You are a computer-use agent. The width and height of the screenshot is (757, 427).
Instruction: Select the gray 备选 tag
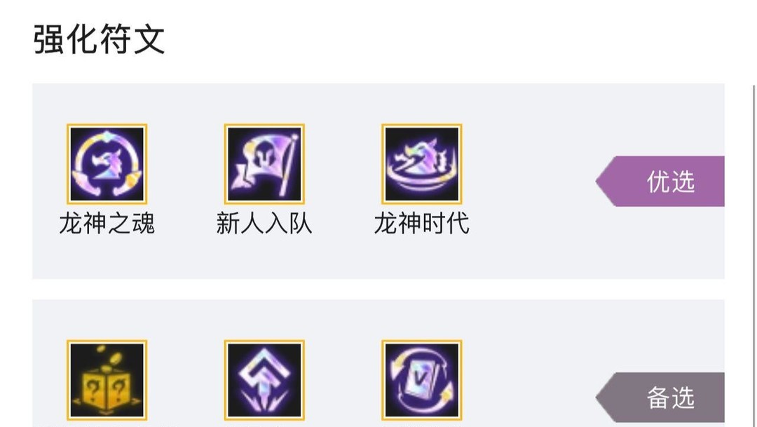[660, 398]
